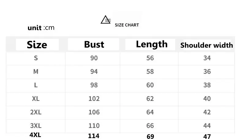Select the Size column header
This screenshot has height=139, width=242.
[37, 45]
